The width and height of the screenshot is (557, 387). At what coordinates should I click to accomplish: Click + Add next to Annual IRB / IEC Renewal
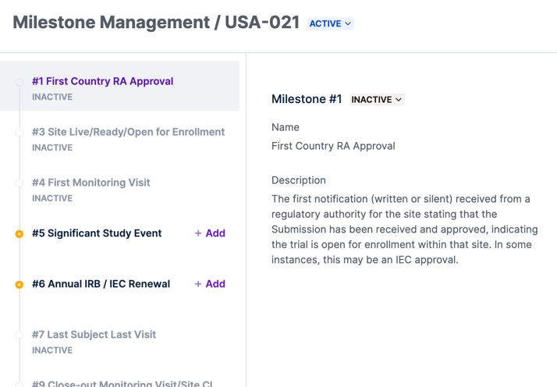[x=210, y=284]
